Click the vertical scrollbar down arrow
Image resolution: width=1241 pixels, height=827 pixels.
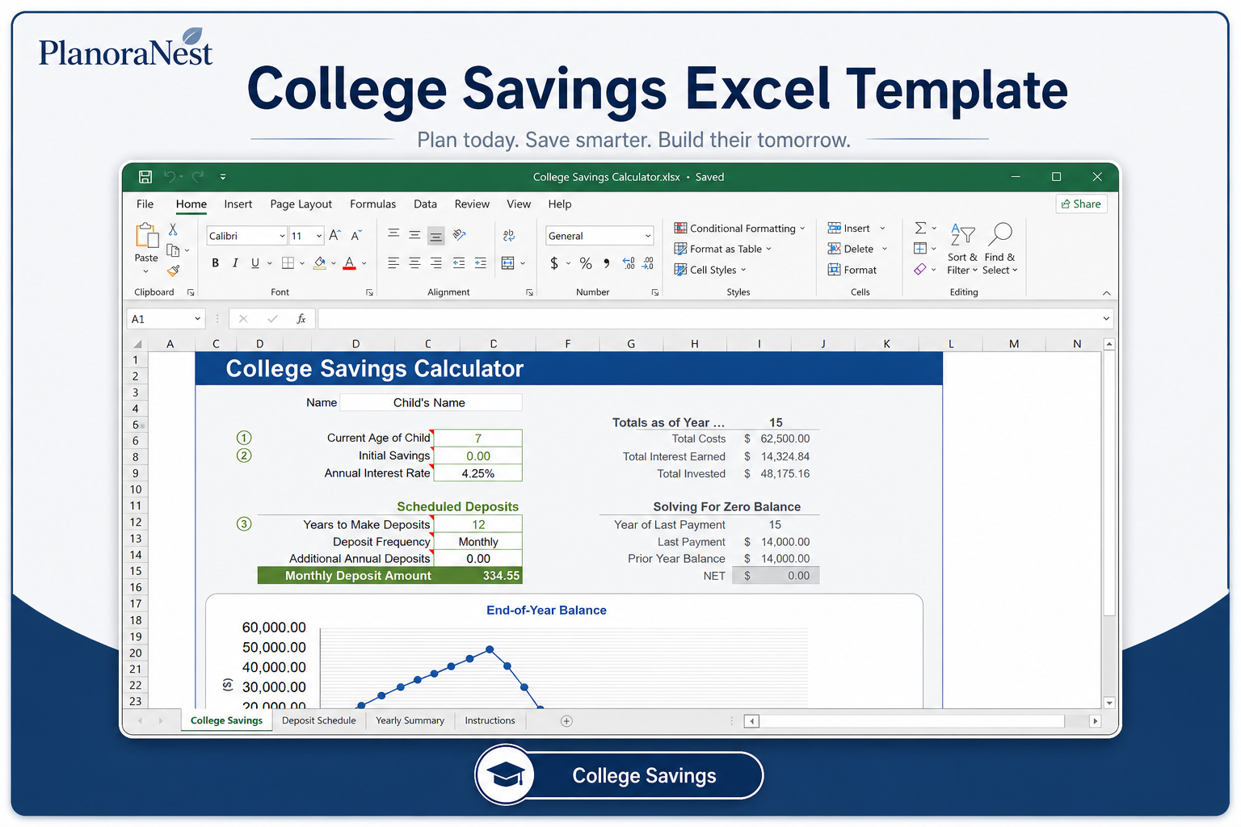(1109, 703)
